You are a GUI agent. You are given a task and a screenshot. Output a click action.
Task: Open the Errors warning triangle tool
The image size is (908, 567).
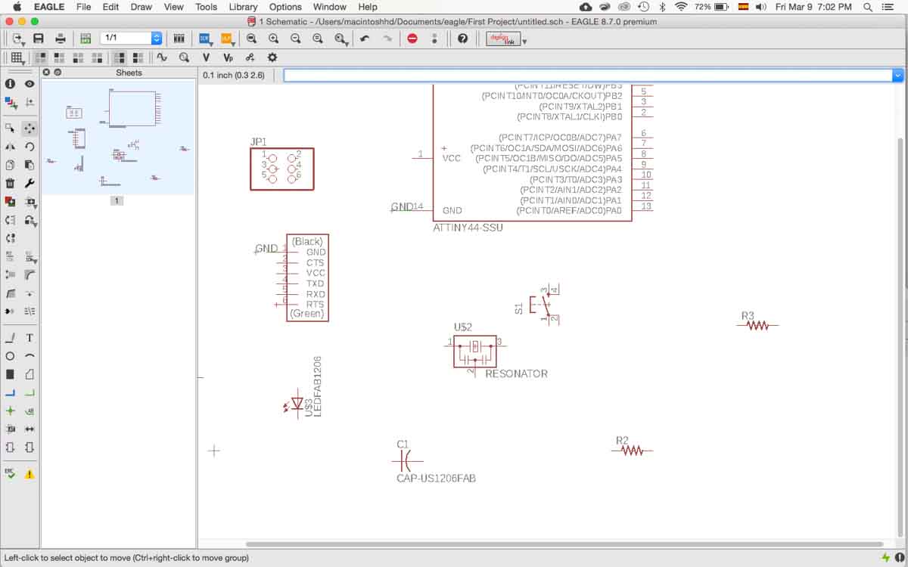tap(30, 474)
